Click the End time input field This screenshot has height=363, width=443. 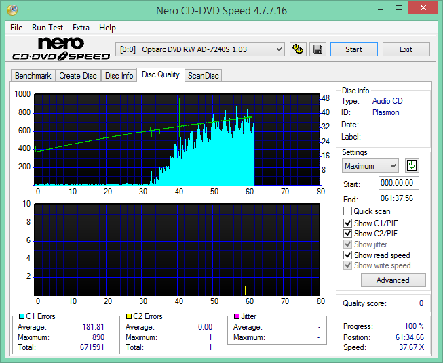tap(398, 198)
